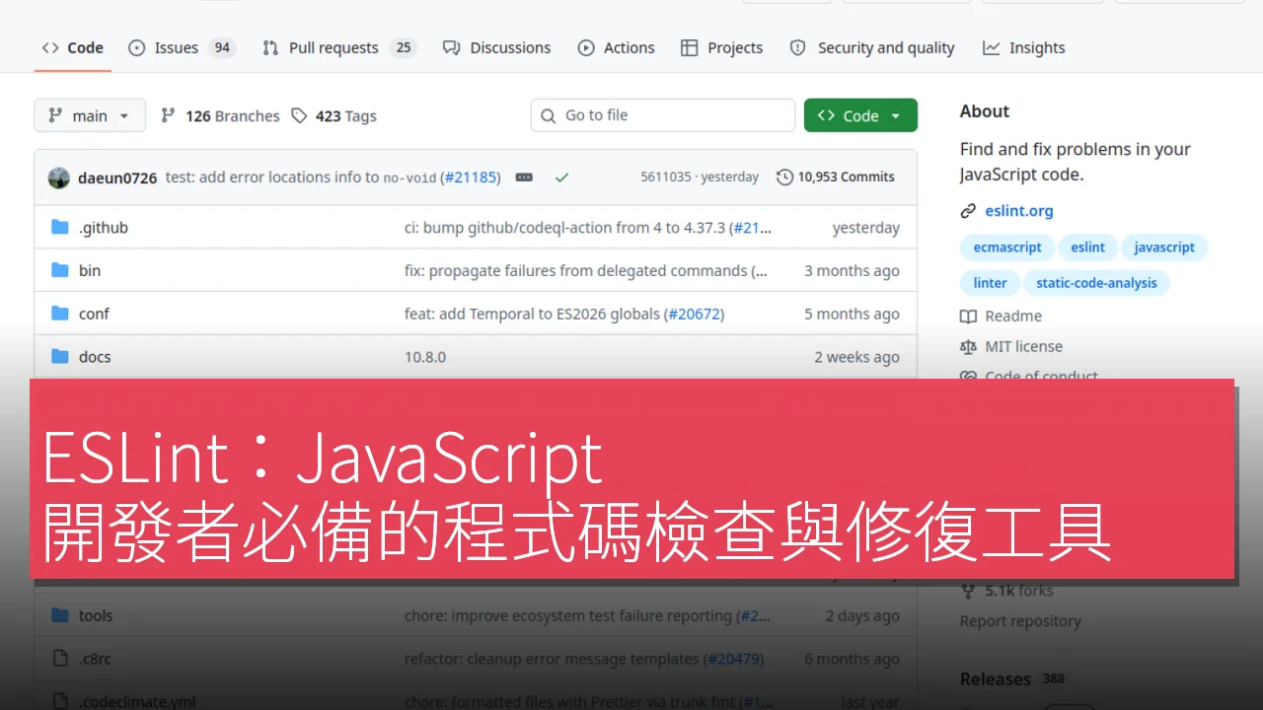Click the .github folder icon

tap(60, 228)
